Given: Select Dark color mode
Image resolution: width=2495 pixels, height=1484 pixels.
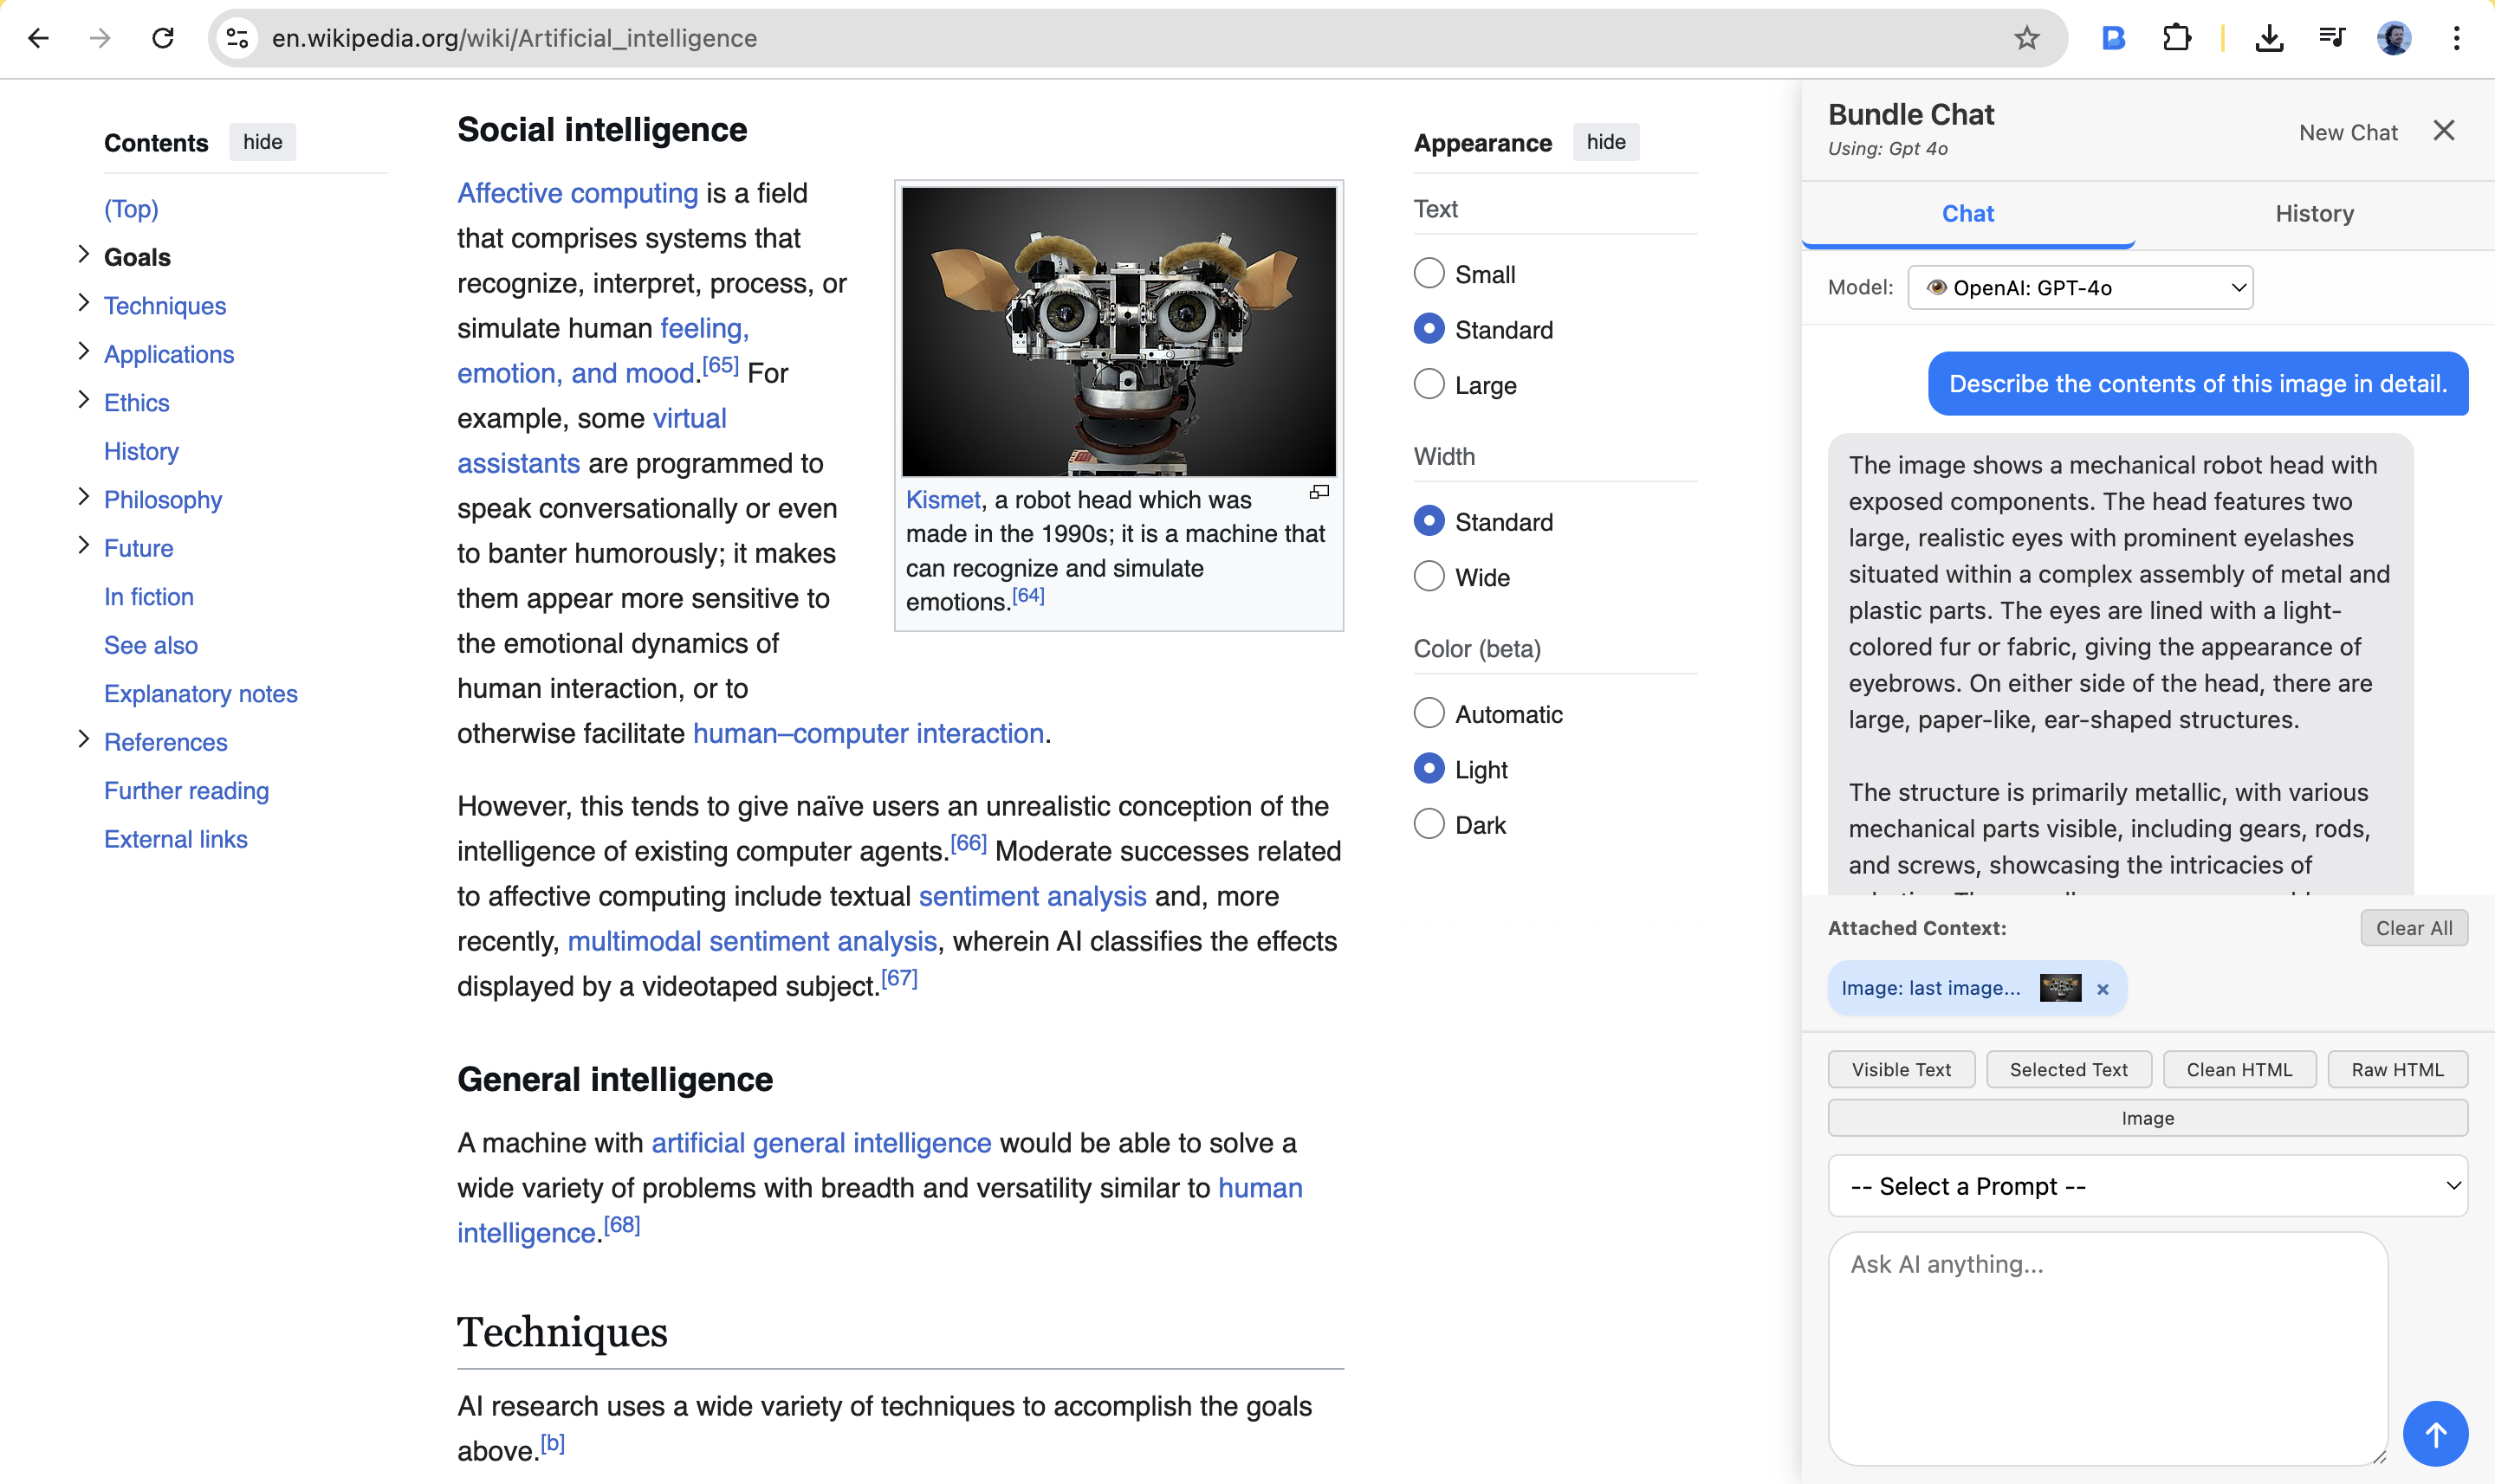Looking at the screenshot, I should pos(1429,824).
